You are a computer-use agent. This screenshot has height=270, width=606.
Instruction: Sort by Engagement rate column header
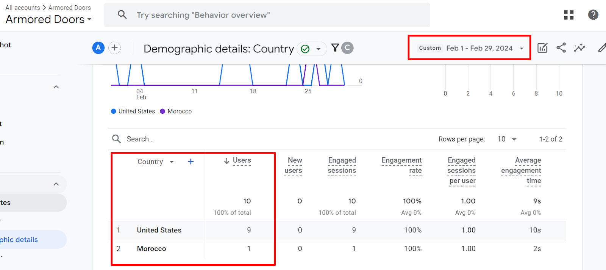[401, 165]
